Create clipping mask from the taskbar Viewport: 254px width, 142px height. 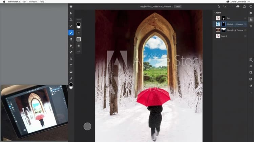[x=251, y=79]
